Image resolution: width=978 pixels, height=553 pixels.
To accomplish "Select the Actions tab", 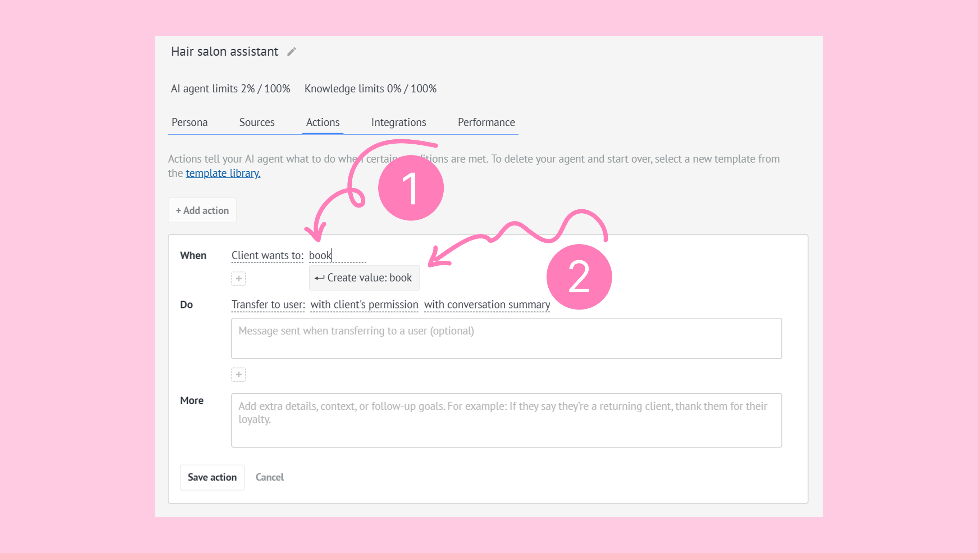I will (x=323, y=122).
